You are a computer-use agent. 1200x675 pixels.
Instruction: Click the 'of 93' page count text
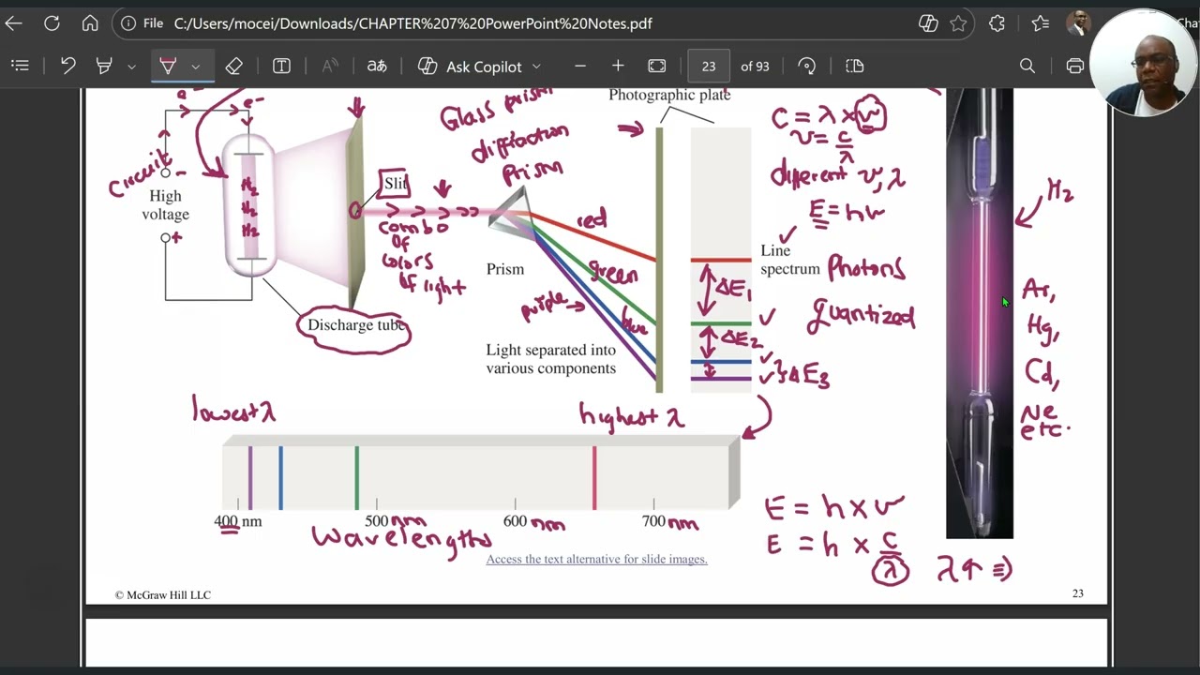755,66
